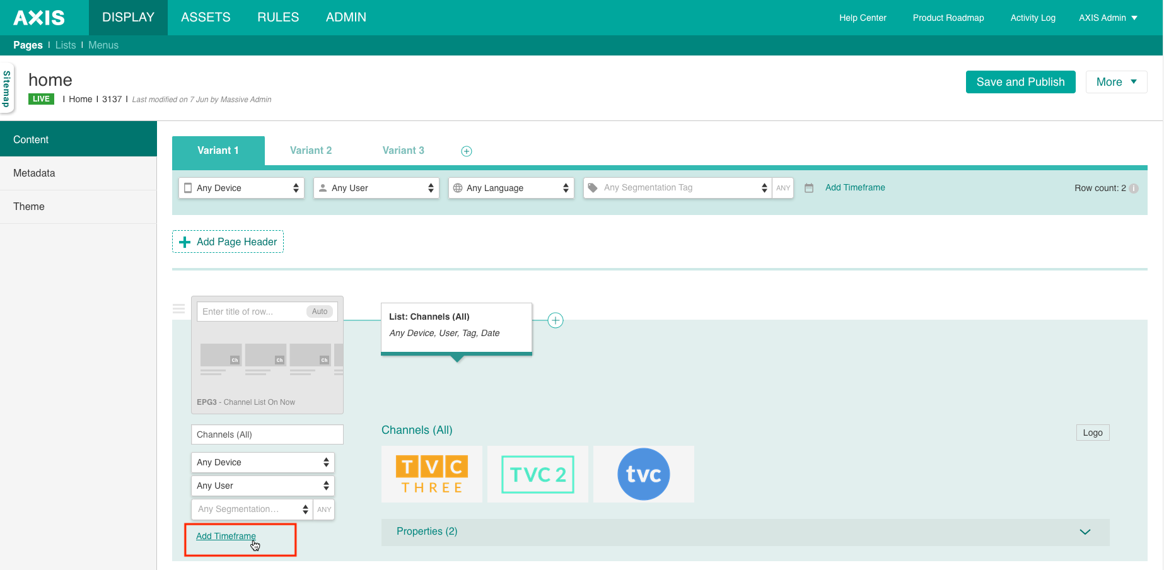1164x570 pixels.
Task: Open the Any Segmentation Tag dropdown
Action: pos(678,188)
